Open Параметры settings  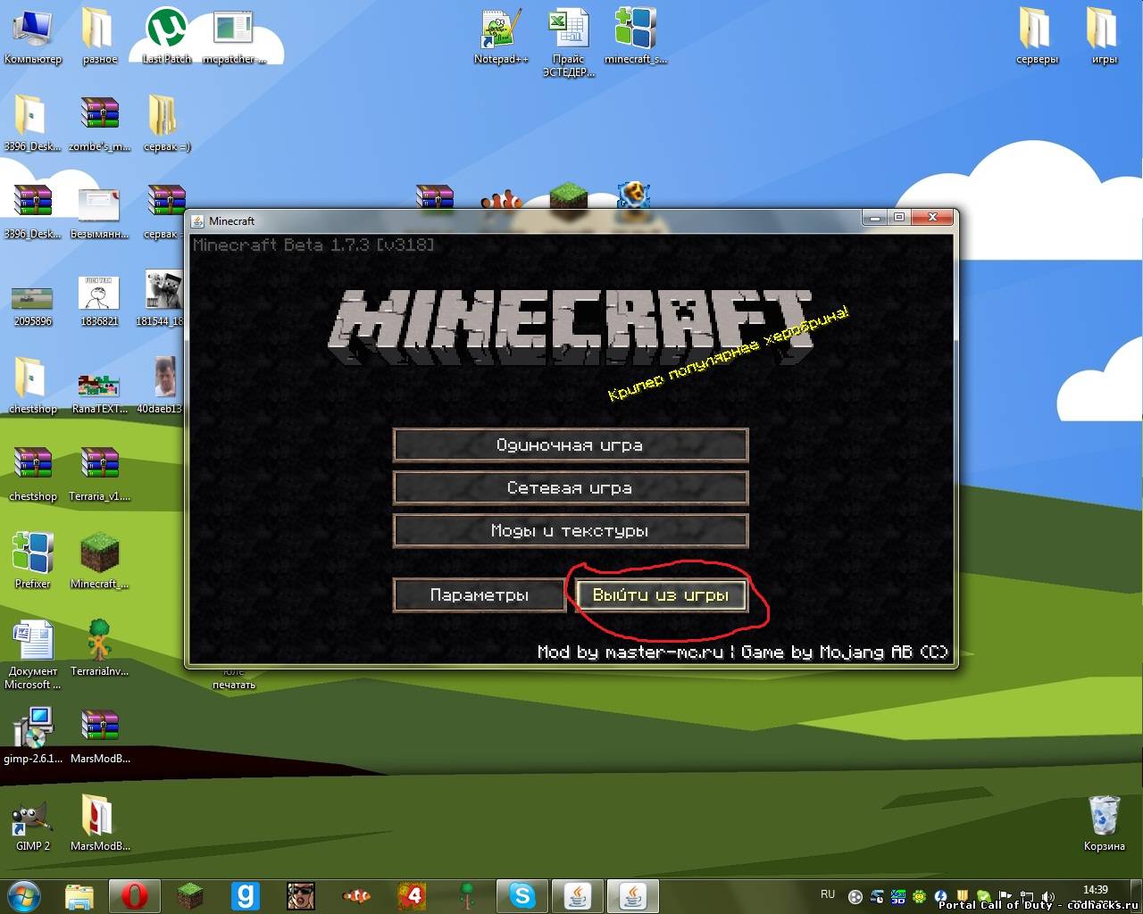click(x=480, y=595)
